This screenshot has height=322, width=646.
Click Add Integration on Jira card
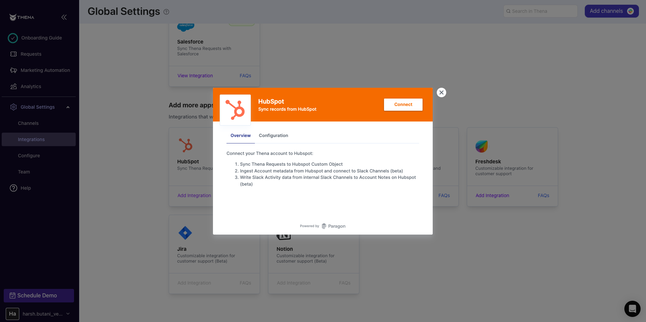tap(194, 283)
